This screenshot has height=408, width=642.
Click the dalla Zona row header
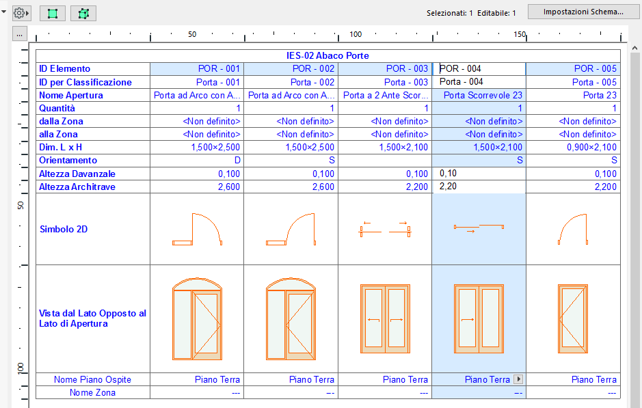click(93, 121)
